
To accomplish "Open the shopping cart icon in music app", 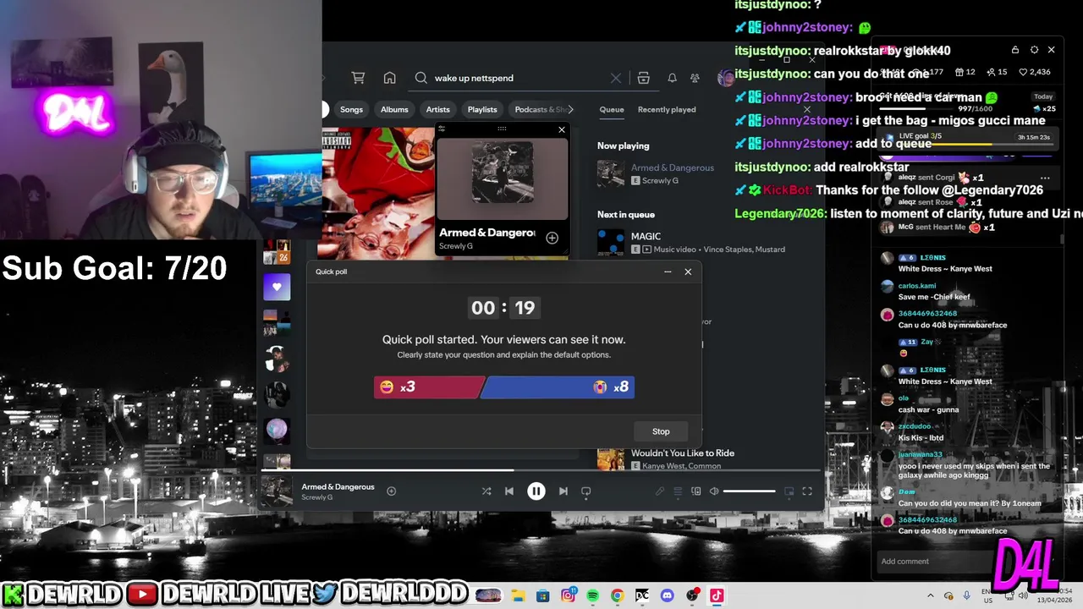I will [358, 78].
